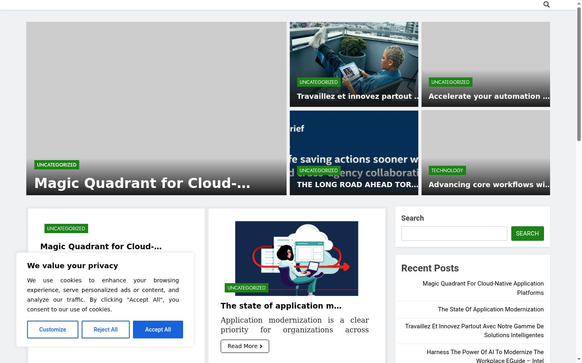Click the green SEARCH button
The height and width of the screenshot is (363, 582).
pyautogui.click(x=527, y=234)
